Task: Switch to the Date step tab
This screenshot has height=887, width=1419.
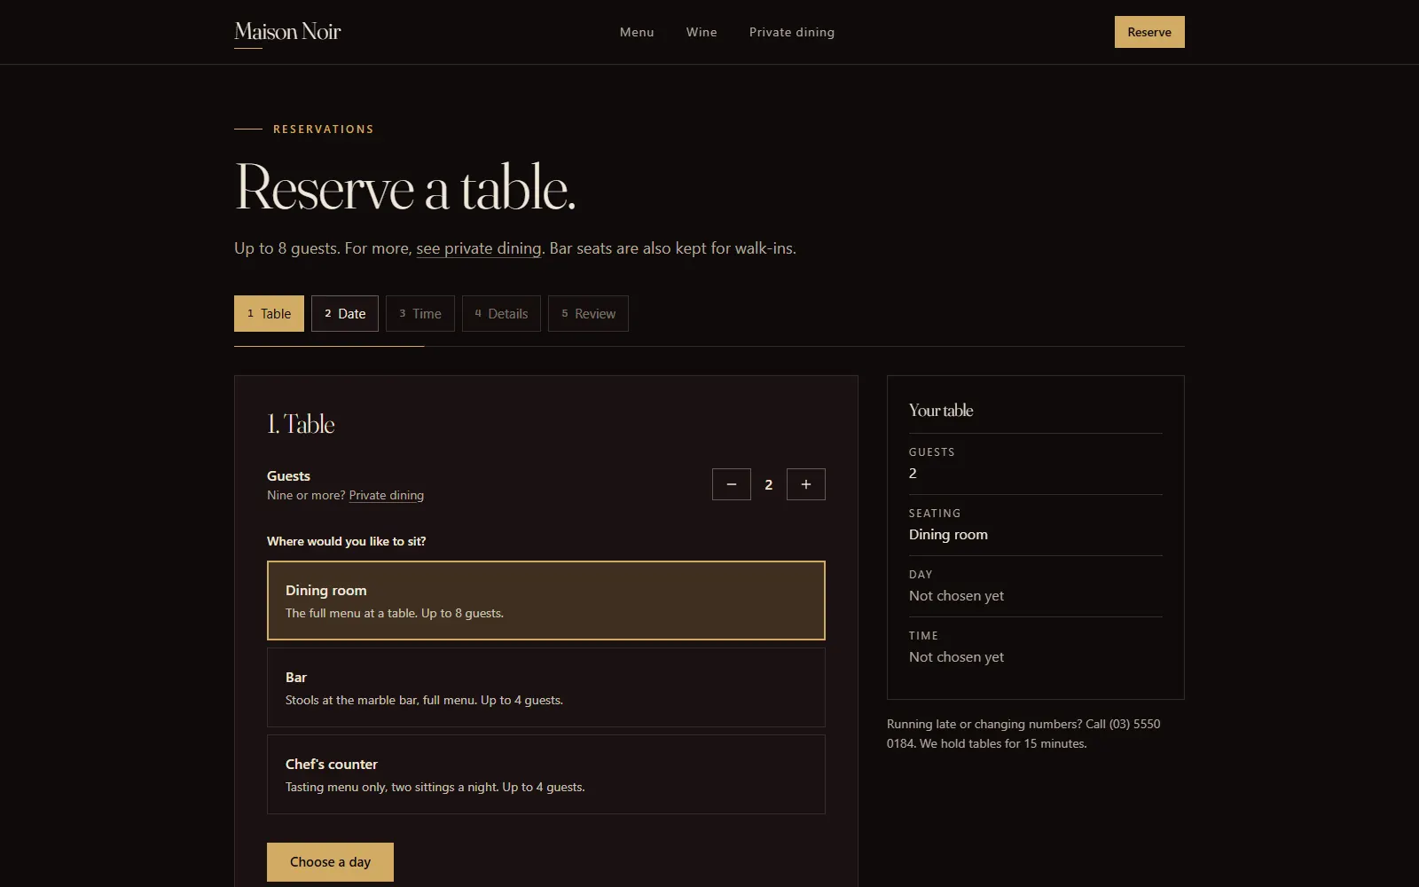Action: coord(345,313)
